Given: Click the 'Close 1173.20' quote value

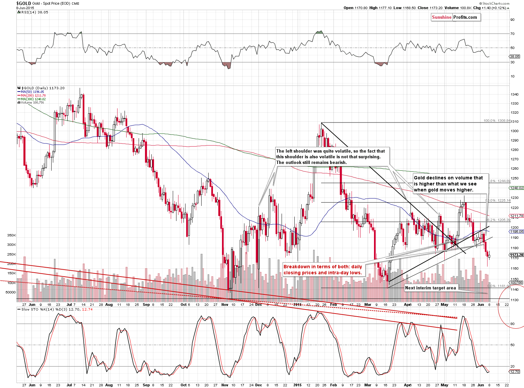Looking at the screenshot, I should (x=431, y=8).
